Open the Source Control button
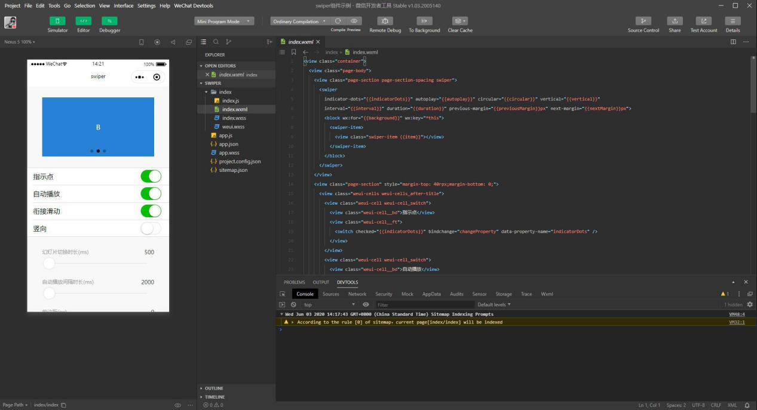The image size is (757, 410). pos(643,21)
